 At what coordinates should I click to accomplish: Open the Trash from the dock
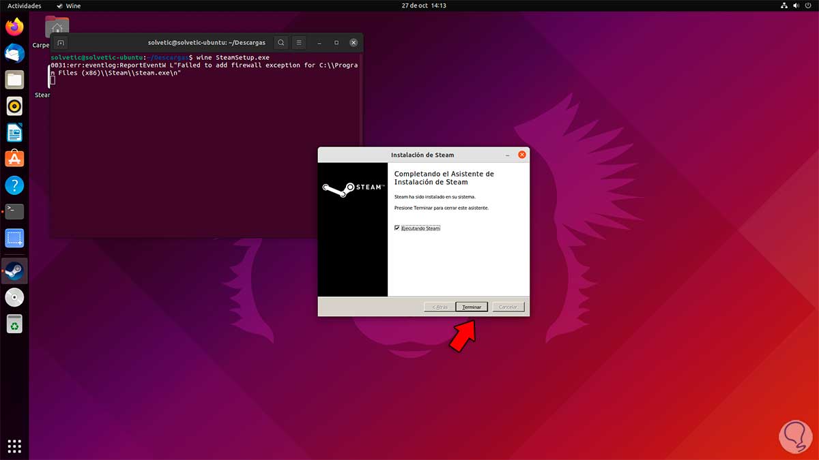point(14,324)
